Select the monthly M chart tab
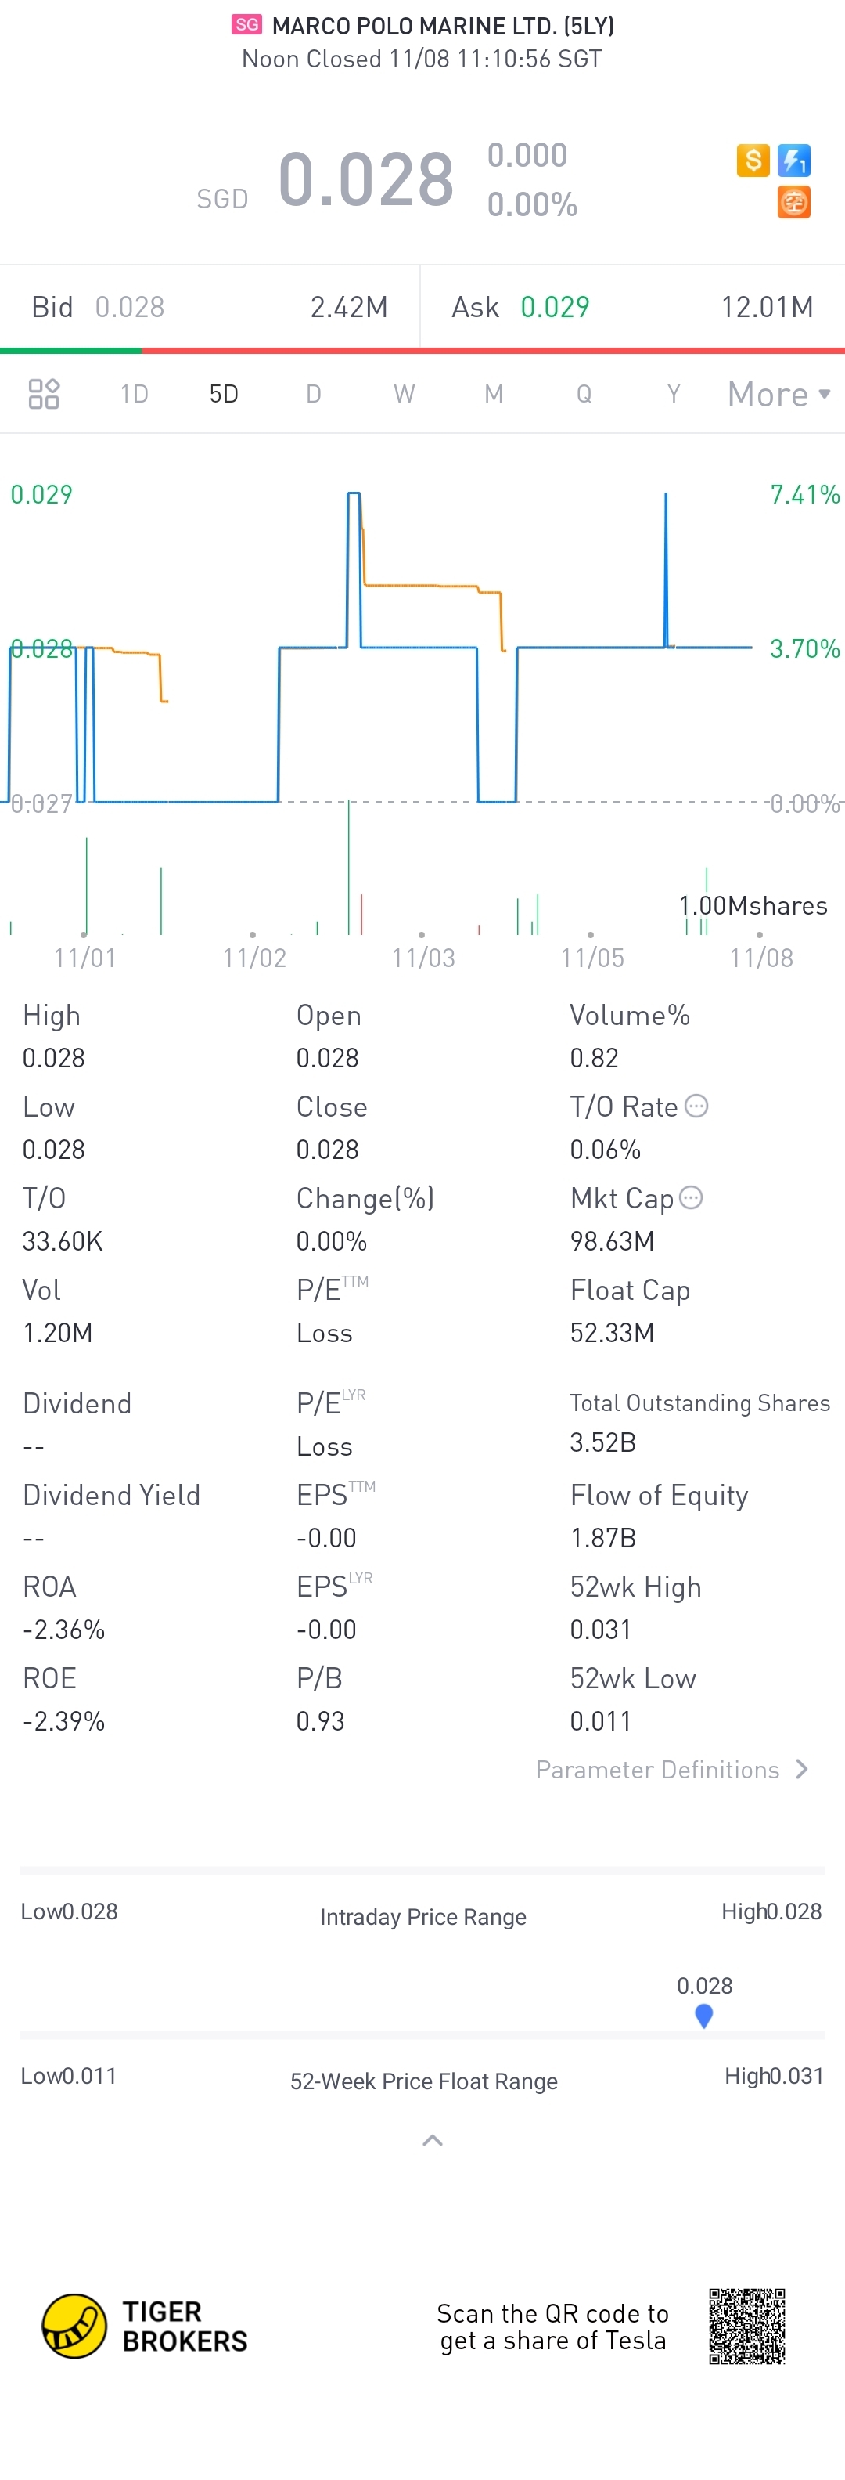Screen dimensions: 845x2480 coord(494,394)
